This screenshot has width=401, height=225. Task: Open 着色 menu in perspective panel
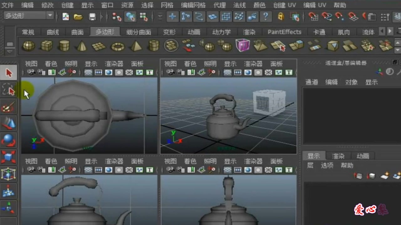coord(190,64)
